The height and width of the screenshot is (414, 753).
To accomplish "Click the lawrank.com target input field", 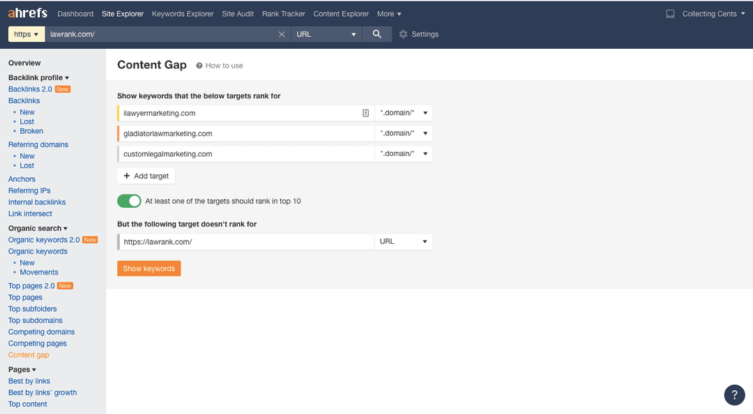I will click(244, 240).
